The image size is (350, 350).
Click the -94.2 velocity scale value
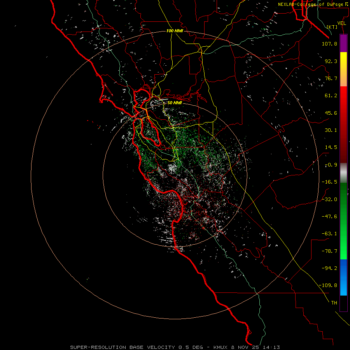pyautogui.click(x=329, y=268)
